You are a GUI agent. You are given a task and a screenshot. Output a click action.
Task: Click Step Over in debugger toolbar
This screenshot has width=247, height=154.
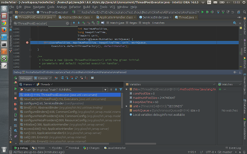62,78
